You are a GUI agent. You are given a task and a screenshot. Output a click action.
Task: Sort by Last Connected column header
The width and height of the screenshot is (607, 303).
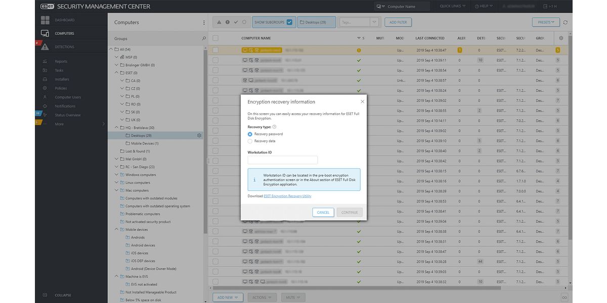[x=430, y=38]
